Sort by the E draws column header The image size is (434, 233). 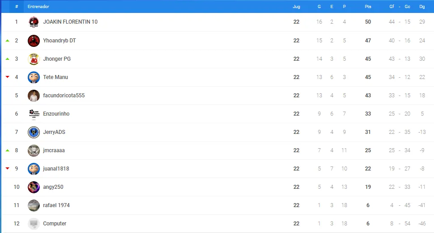click(332, 6)
